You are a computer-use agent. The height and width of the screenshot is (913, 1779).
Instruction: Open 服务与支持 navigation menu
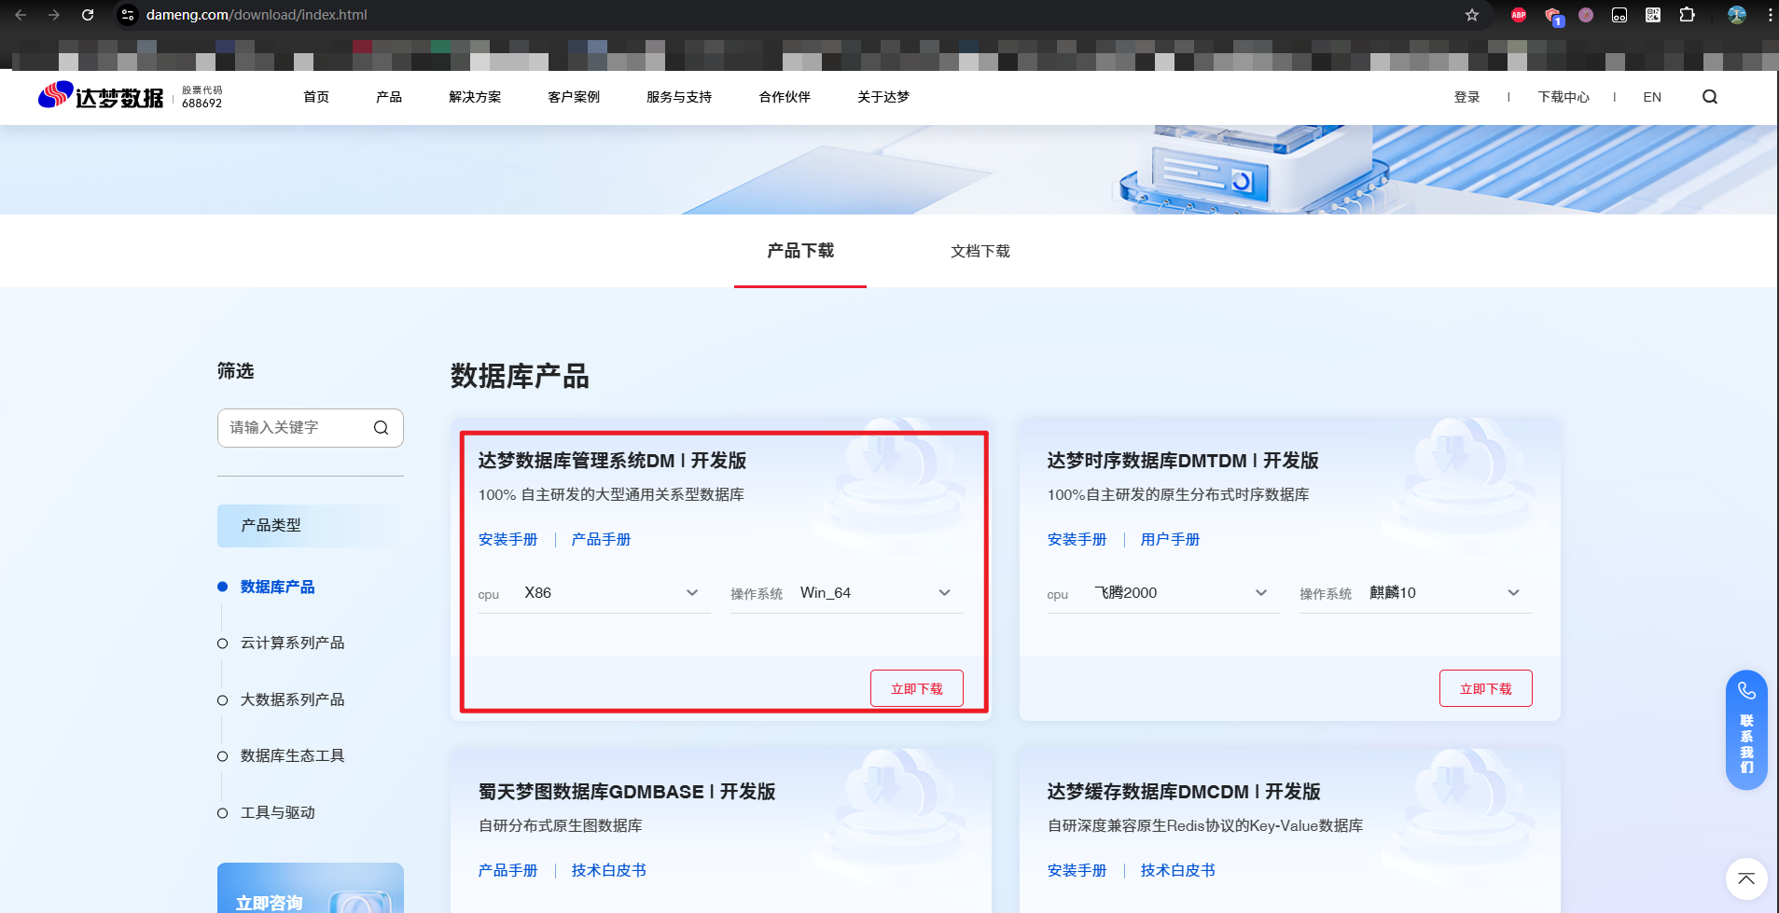pos(679,97)
